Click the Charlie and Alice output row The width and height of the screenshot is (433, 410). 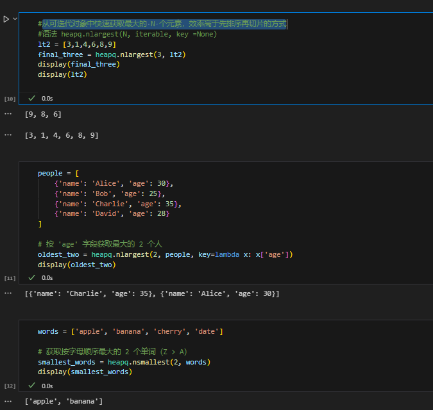coord(151,293)
